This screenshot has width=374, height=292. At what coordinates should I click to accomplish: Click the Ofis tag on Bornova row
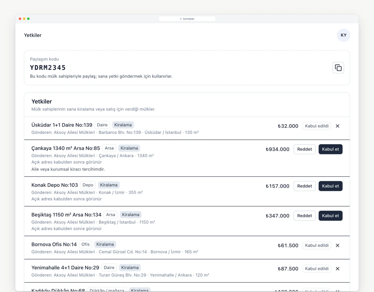coord(85,244)
